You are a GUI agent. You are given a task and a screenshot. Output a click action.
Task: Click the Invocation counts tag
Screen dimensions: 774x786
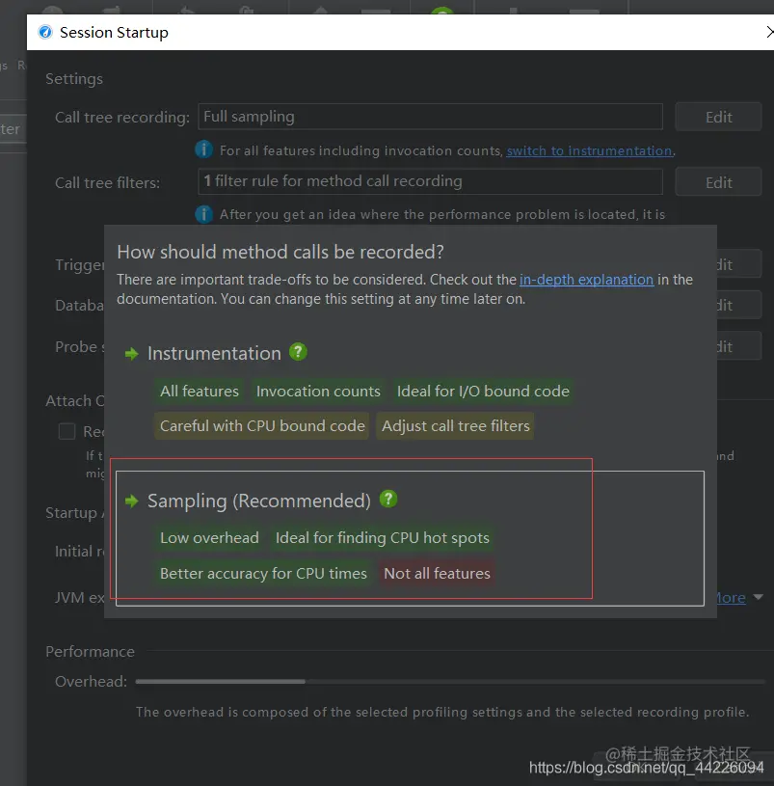coord(318,391)
